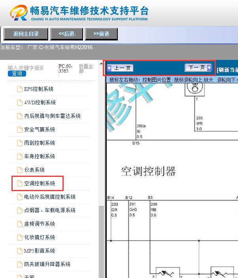Select 电动外后视镜控制系统 item
Viewport: 238px width, 278px height.
pos(50,197)
